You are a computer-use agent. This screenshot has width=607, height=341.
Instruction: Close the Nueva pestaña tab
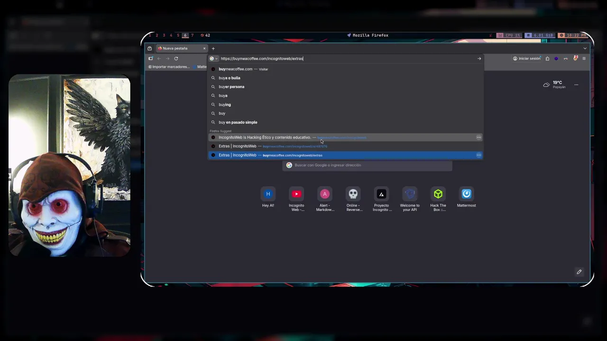click(204, 48)
